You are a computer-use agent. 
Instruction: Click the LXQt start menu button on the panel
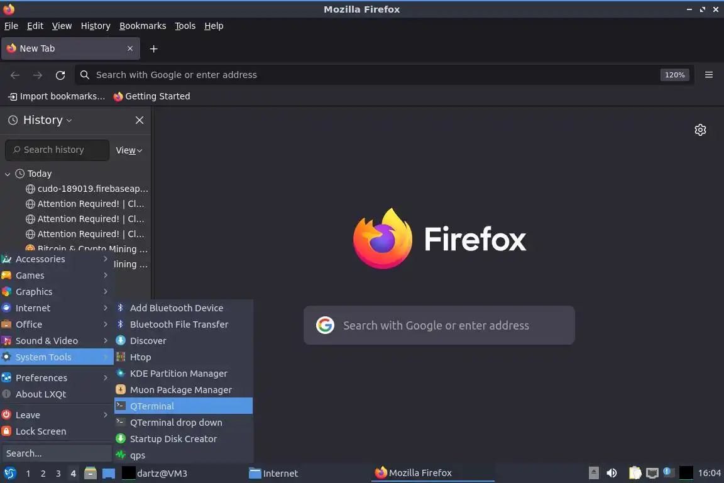(9, 474)
